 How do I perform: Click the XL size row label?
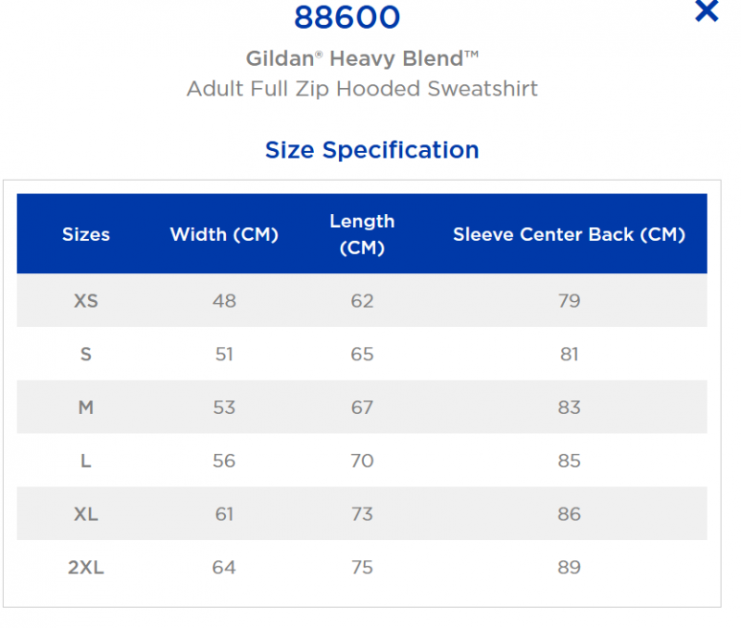[x=86, y=514]
